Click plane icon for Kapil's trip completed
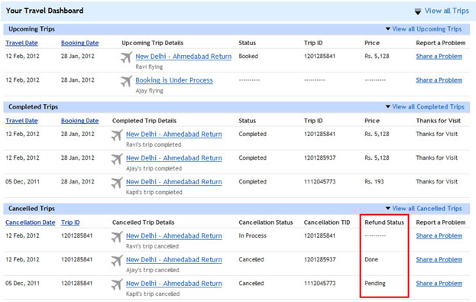 pos(117,182)
